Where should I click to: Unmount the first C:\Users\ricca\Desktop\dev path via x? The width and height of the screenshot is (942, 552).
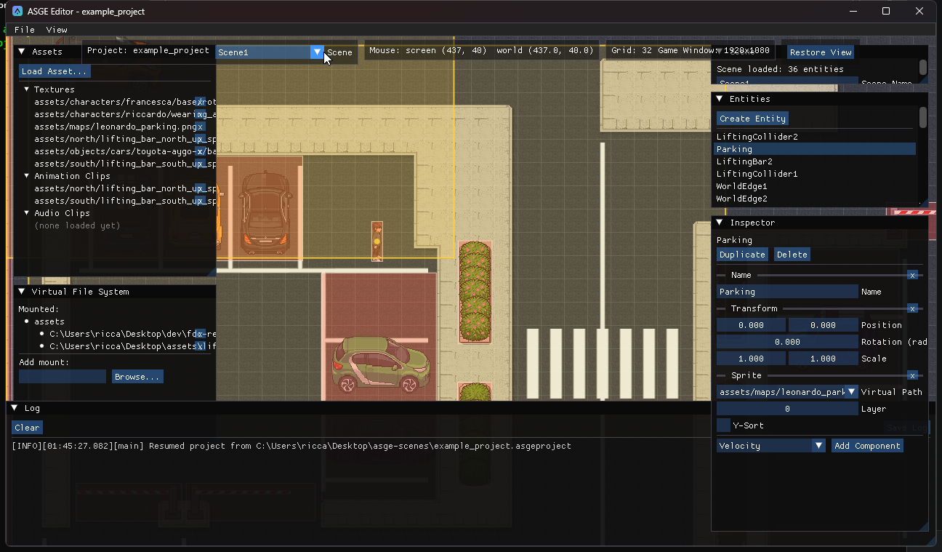click(x=201, y=334)
